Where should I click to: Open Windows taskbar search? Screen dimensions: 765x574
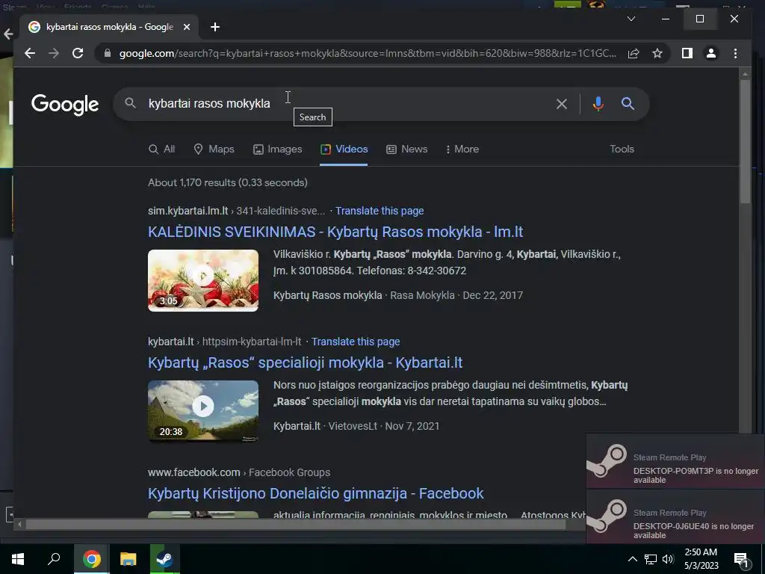[x=54, y=559]
